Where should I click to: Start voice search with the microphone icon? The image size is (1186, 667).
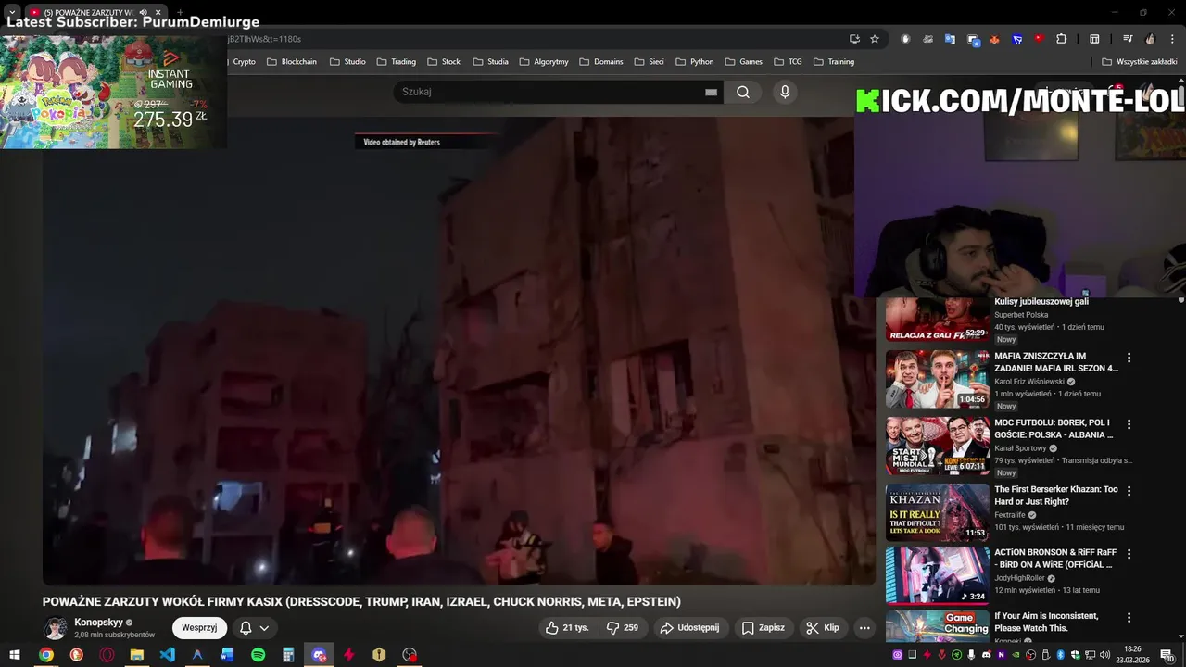[x=785, y=92]
